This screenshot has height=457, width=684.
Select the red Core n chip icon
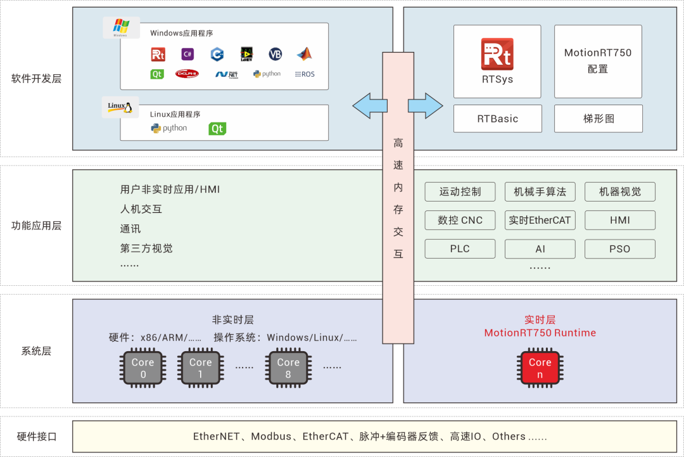[540, 368]
